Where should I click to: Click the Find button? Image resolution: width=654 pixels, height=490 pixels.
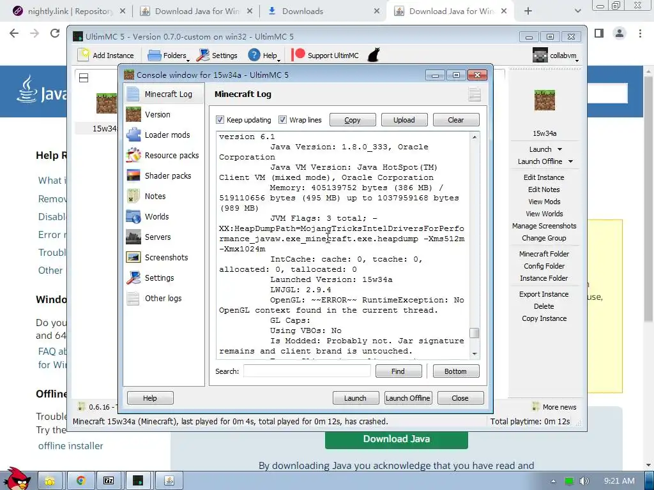(399, 371)
